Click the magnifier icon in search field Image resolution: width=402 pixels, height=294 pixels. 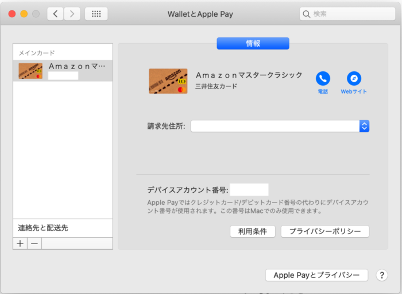pos(306,14)
